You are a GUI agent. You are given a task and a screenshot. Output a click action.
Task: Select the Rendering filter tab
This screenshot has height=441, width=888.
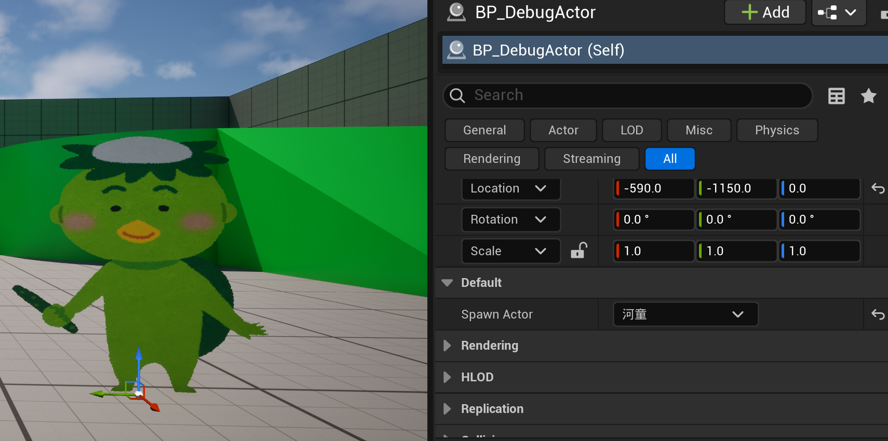point(492,159)
